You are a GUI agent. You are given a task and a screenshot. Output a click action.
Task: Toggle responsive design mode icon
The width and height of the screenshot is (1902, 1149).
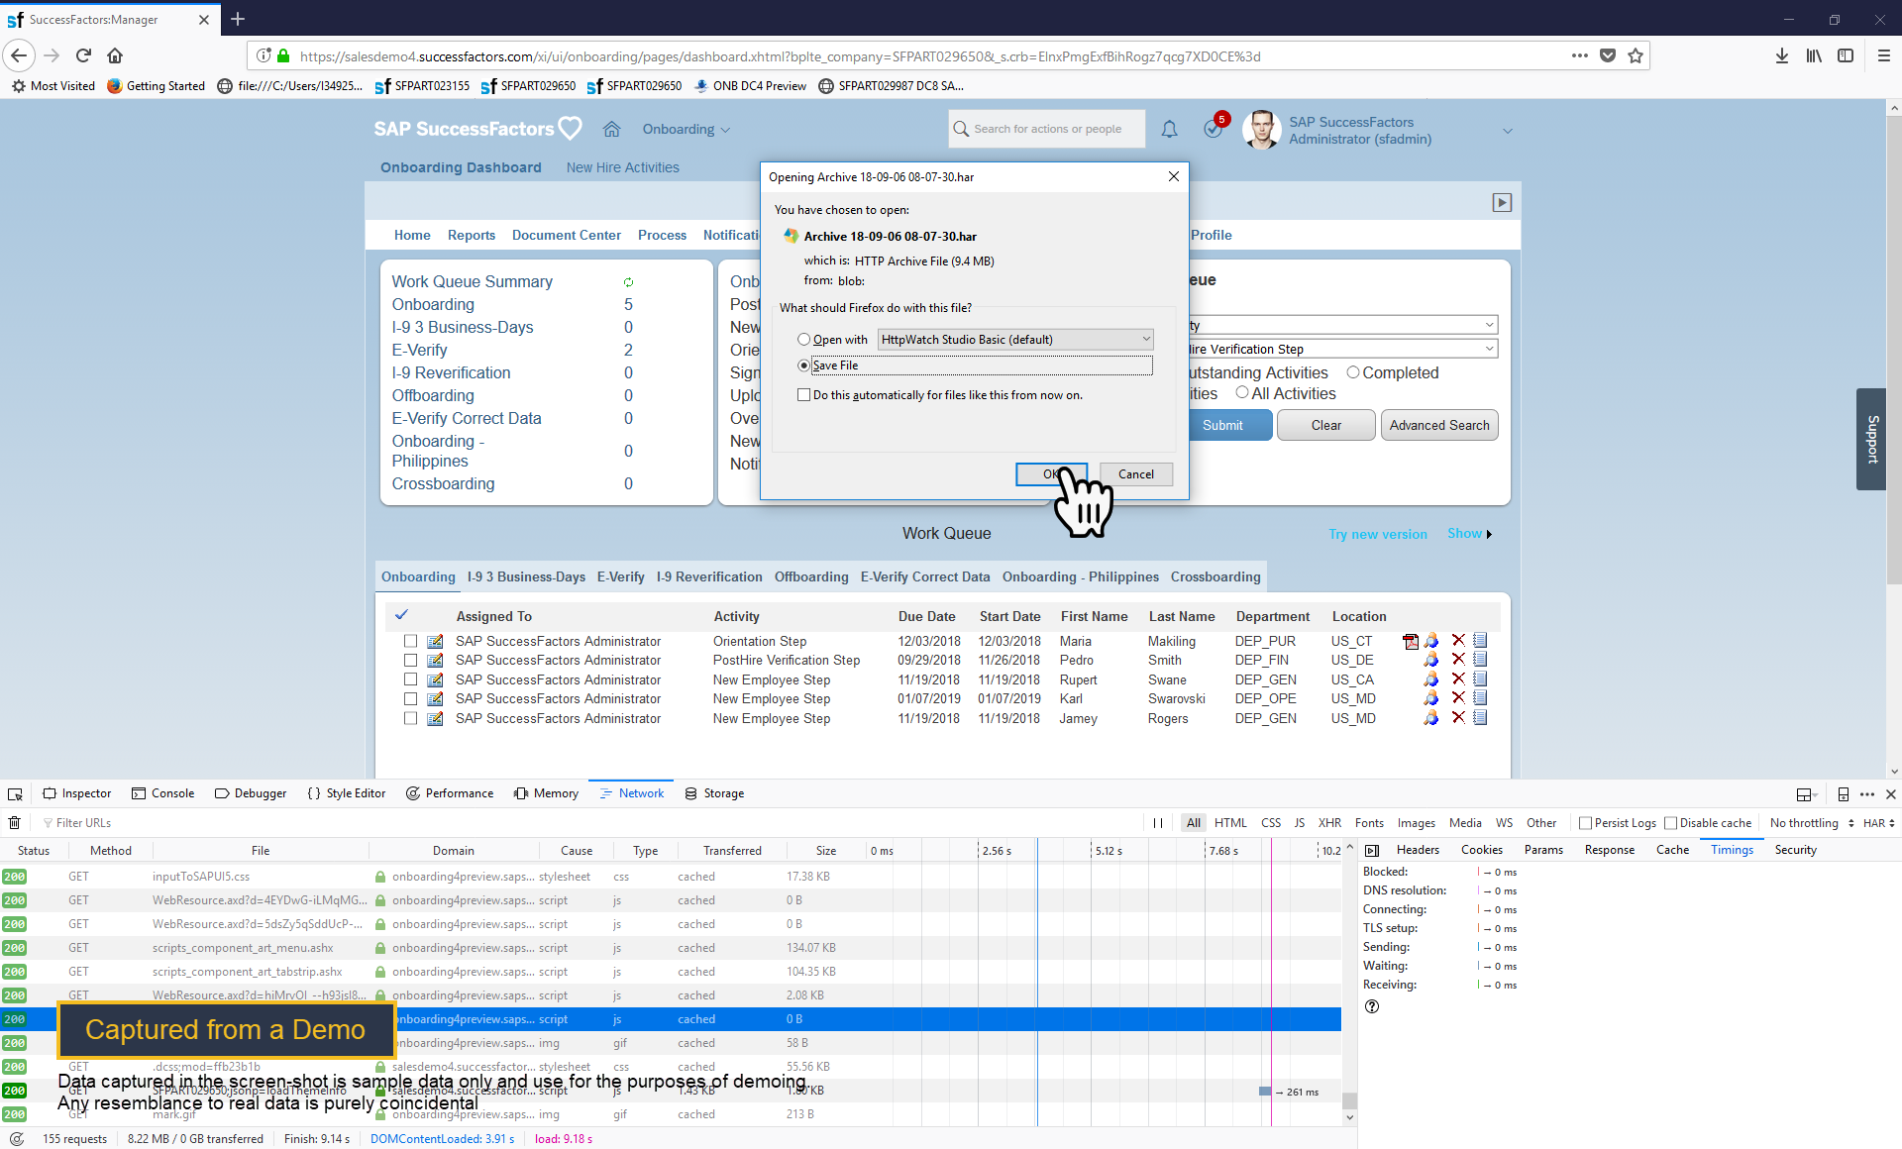tap(1843, 793)
